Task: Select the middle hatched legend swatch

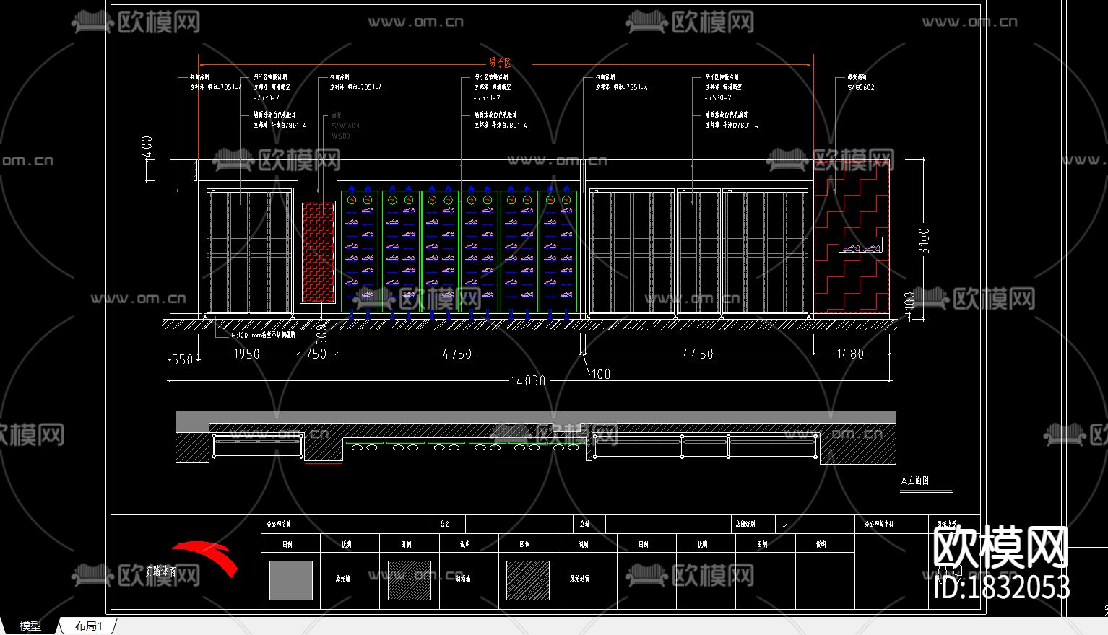Action: [x=409, y=580]
